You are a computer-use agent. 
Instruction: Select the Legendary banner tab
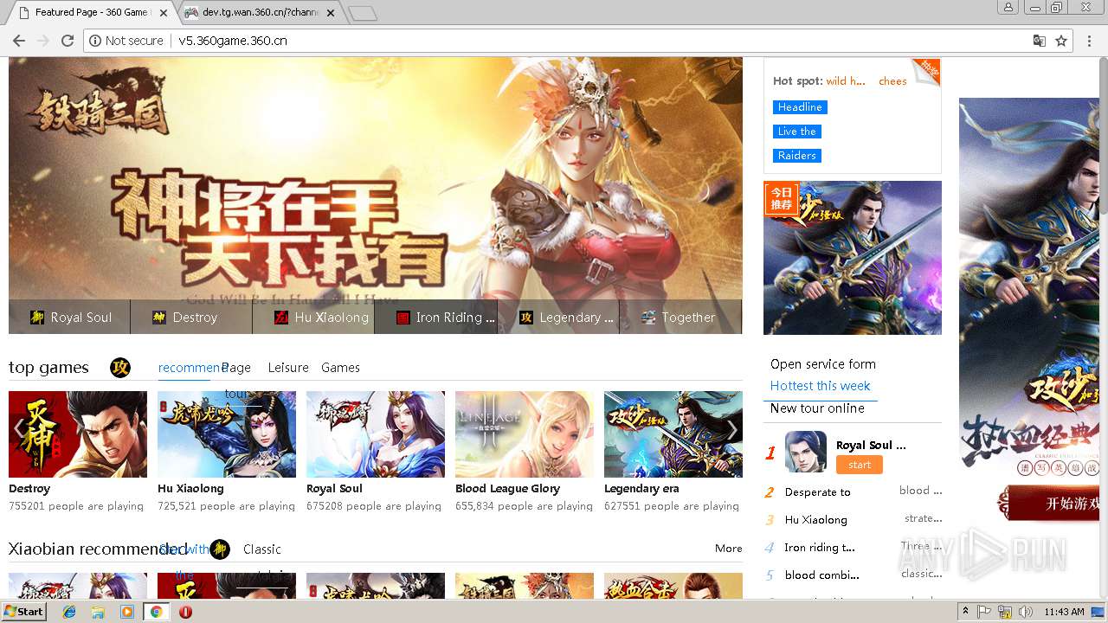[x=557, y=317]
